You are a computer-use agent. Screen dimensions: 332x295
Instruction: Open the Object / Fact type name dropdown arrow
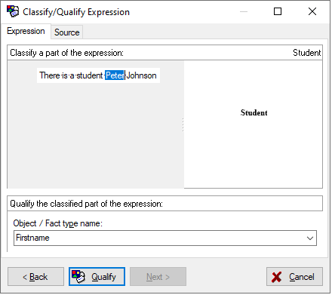tap(310, 238)
